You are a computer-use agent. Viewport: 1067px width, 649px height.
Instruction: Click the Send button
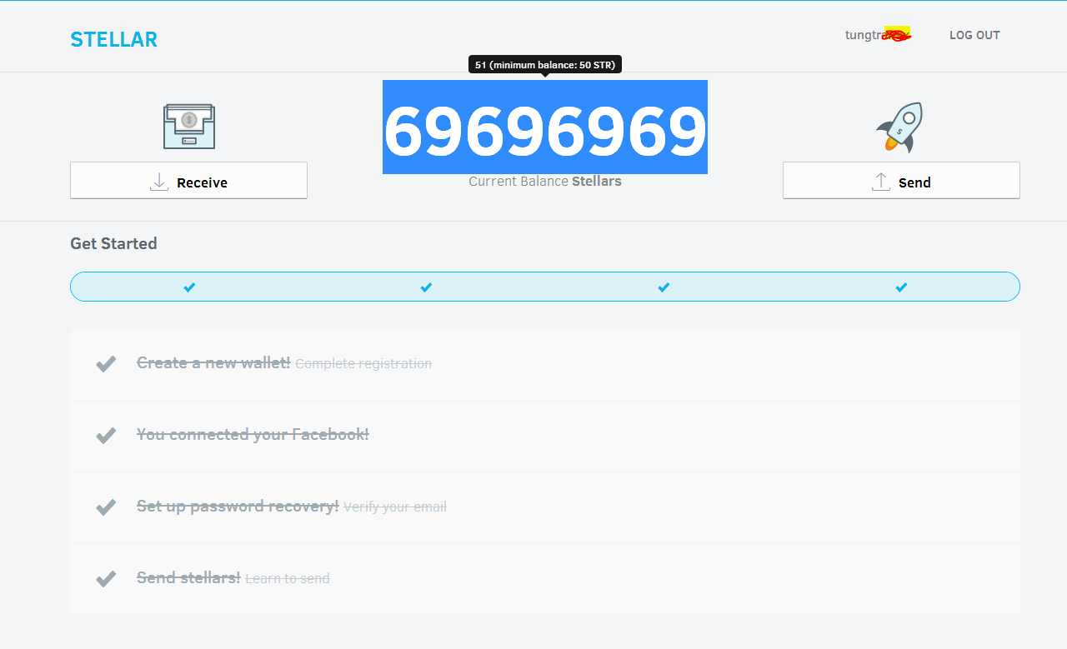(901, 181)
